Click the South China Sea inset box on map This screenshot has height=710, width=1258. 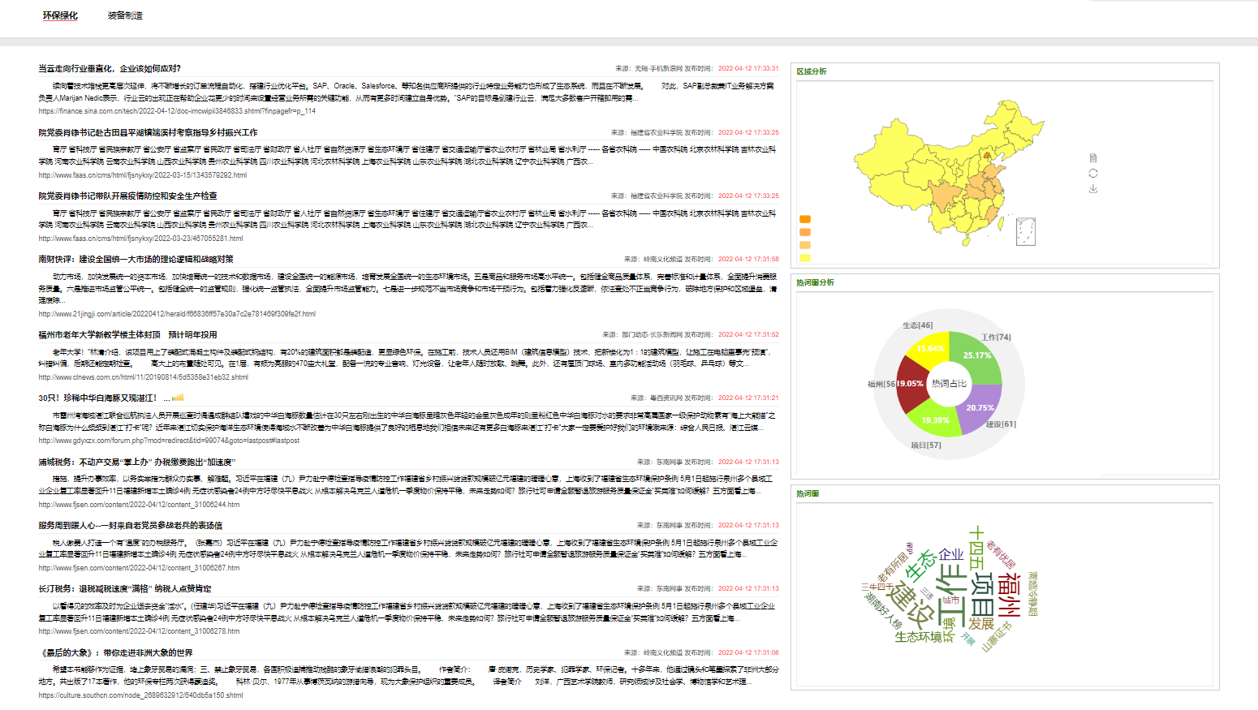pyautogui.click(x=1026, y=231)
